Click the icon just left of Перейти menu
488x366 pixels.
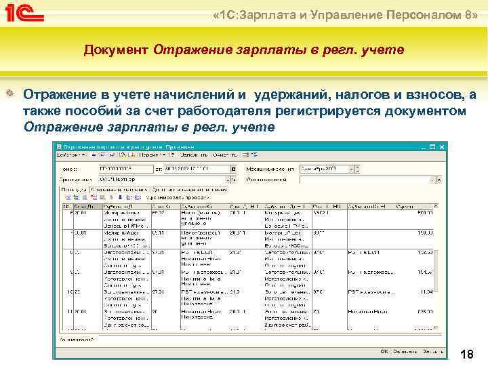[x=132, y=155]
